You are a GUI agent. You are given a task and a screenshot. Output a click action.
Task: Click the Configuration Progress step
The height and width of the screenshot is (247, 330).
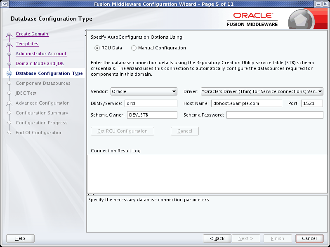coord(42,123)
